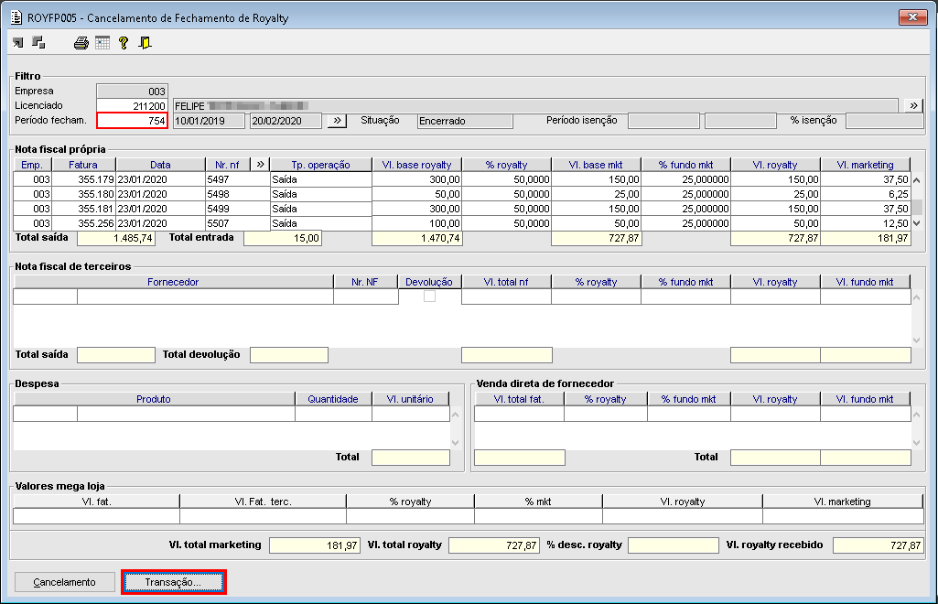938x604 pixels.
Task: Expand lookup button beside the licensee name
Action: (912, 106)
